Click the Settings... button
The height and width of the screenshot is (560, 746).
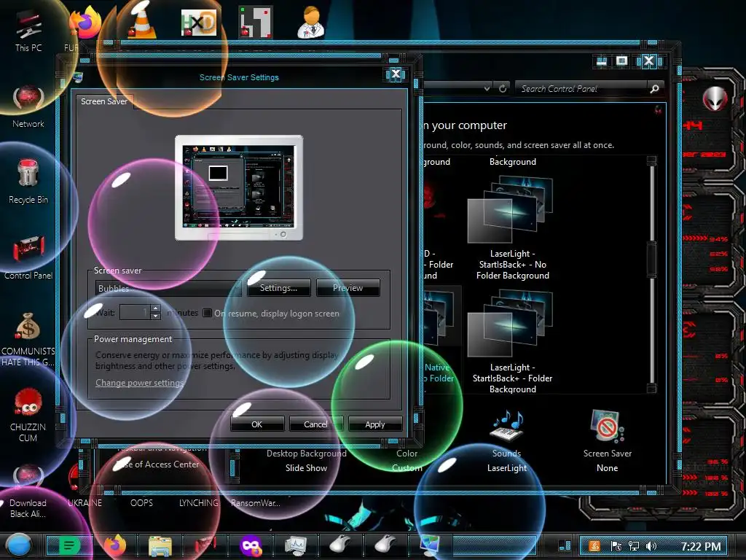coord(278,287)
